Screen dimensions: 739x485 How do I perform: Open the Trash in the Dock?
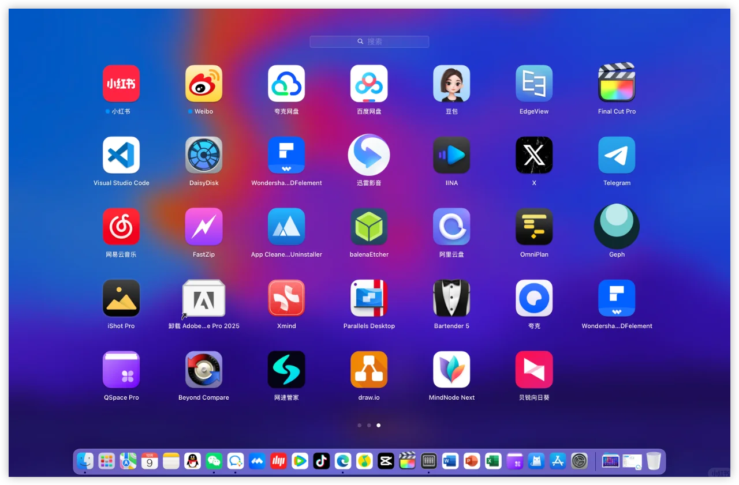pos(654,461)
